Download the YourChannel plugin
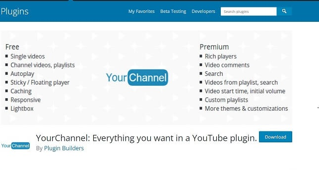The image size is (319, 182). coord(275,137)
